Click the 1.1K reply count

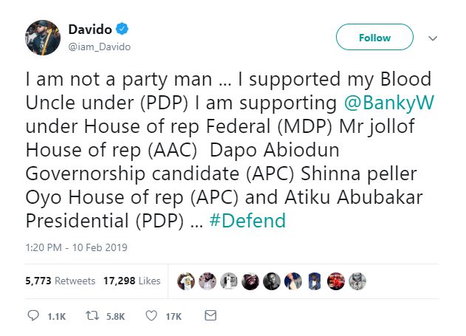[56, 316]
